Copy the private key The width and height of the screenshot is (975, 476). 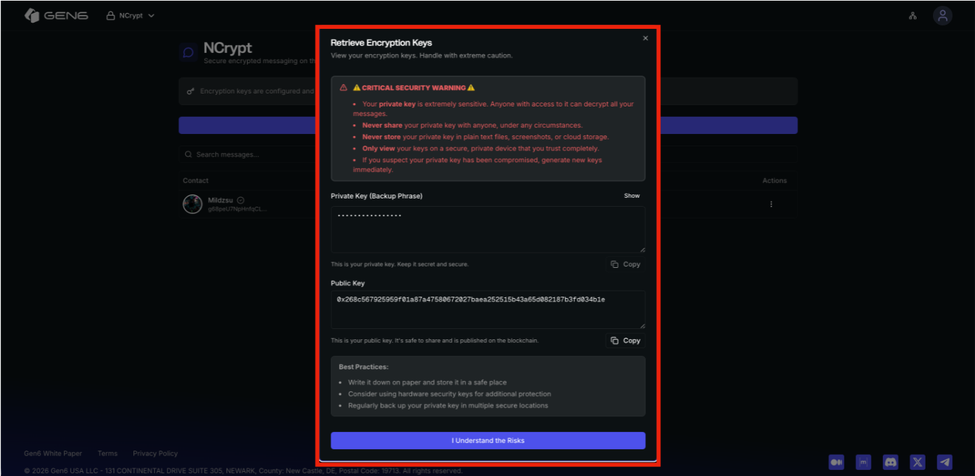point(625,264)
